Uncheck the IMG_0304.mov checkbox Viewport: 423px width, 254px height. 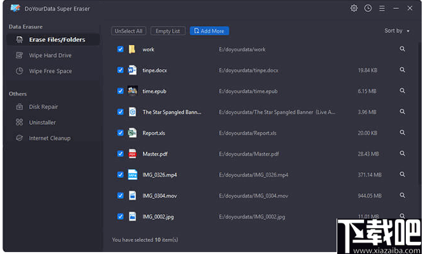coord(120,195)
